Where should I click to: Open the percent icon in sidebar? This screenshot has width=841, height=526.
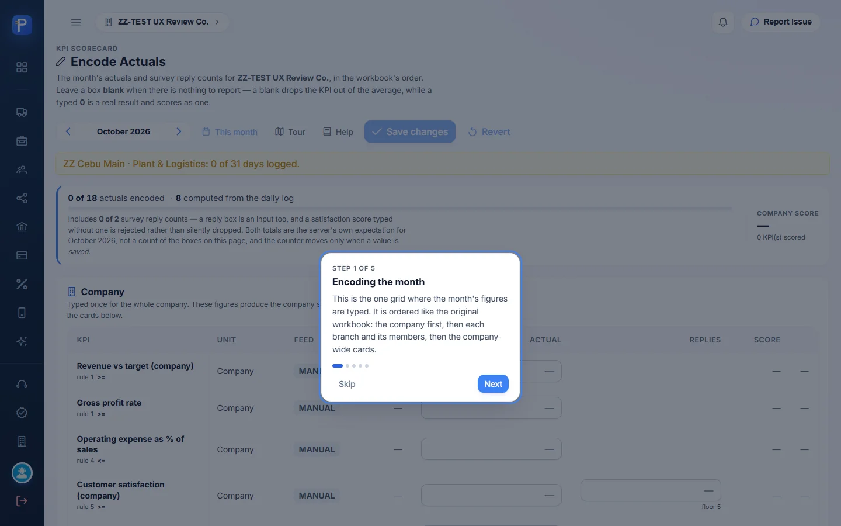(x=22, y=284)
